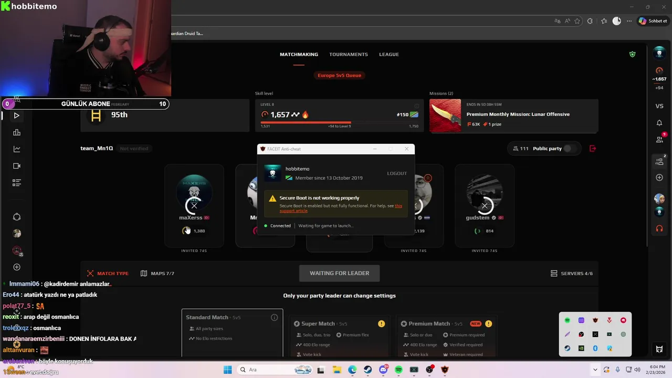Click the orange headset support icon
This screenshot has height=378, width=672.
point(659,228)
